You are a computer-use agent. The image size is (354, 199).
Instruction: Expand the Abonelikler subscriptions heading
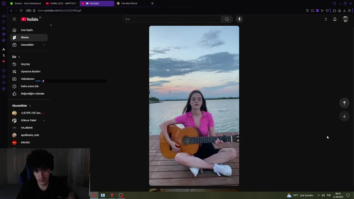(21, 106)
